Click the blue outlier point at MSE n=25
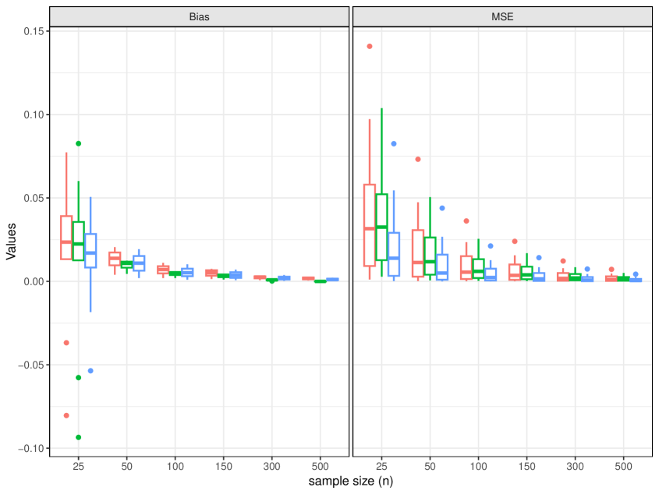 coord(394,143)
